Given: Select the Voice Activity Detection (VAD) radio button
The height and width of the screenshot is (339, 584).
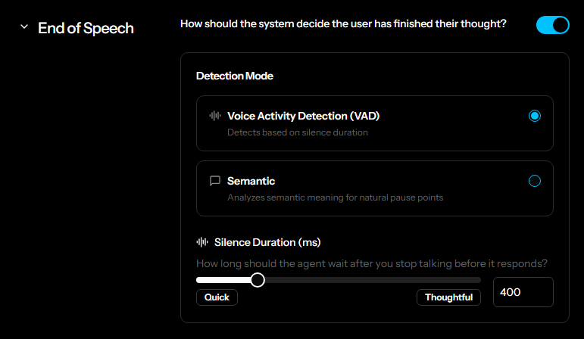Looking at the screenshot, I should 535,116.
